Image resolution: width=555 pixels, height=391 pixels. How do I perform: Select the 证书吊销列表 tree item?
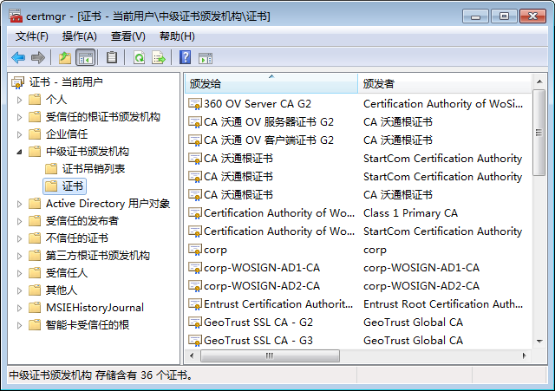pyautogui.click(x=94, y=169)
